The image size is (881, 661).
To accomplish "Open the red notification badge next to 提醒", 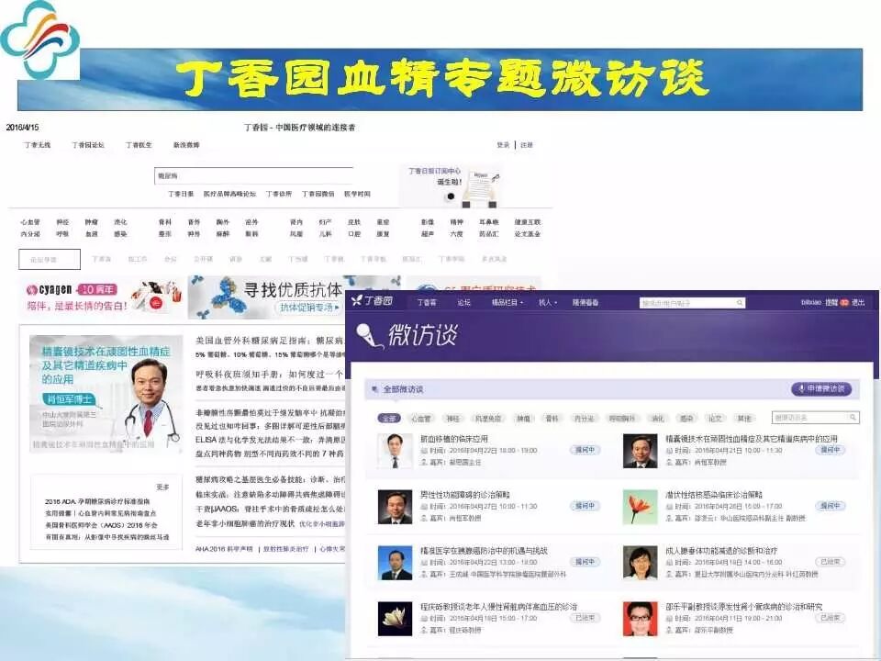I will click(844, 303).
